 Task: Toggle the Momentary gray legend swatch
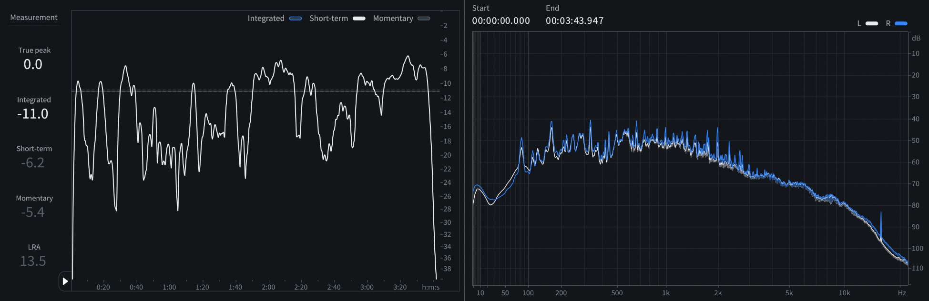[424, 19]
